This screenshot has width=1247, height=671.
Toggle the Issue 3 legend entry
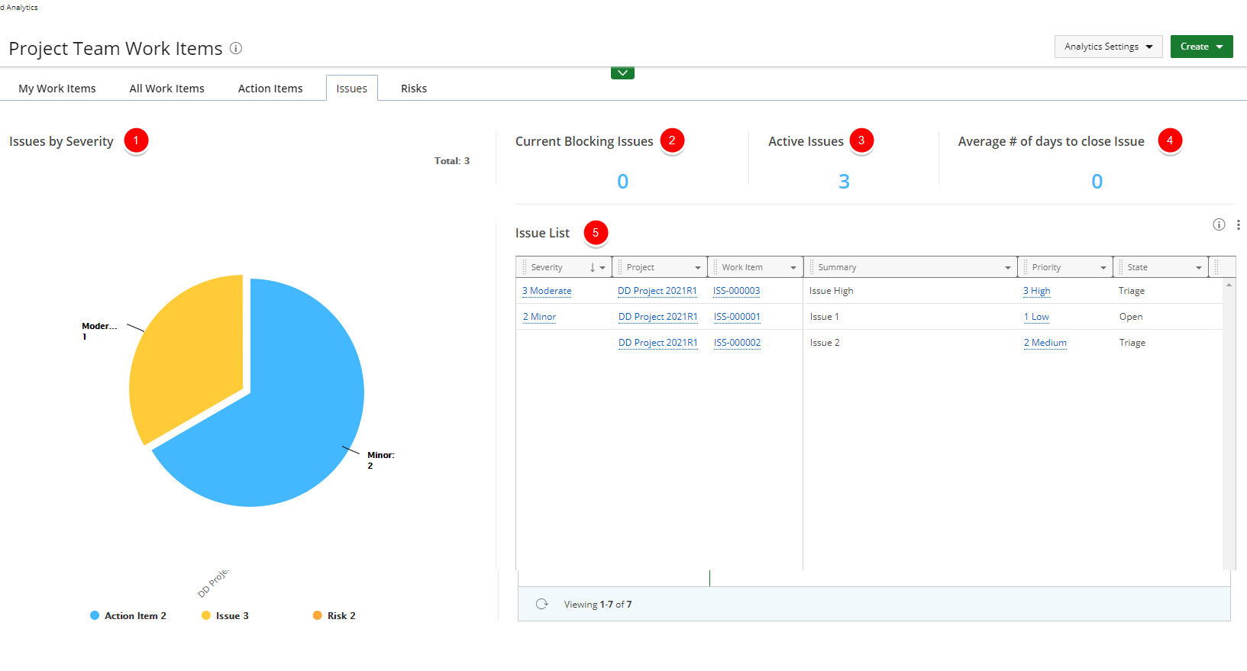(x=225, y=615)
